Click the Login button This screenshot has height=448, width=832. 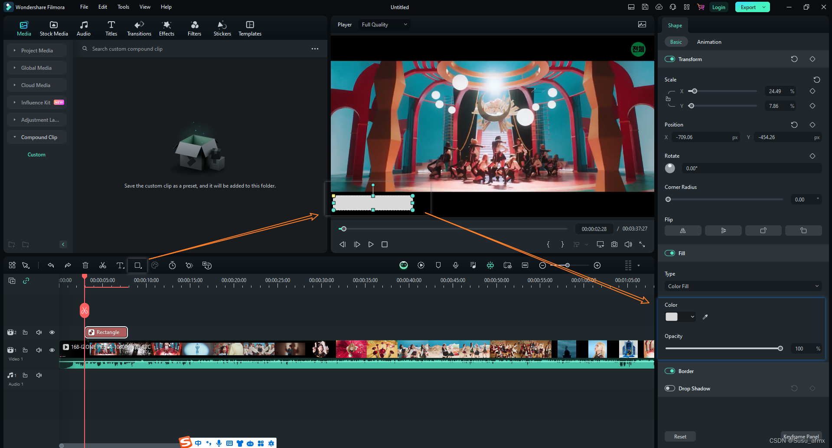pos(718,7)
